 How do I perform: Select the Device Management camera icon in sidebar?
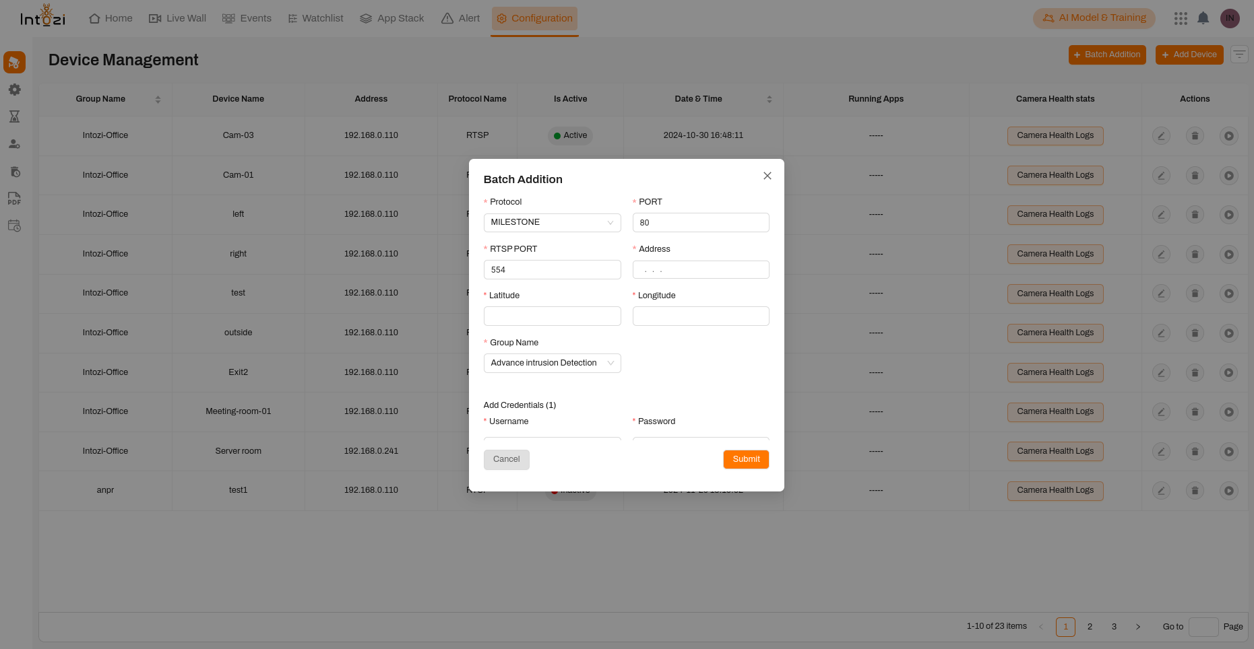(x=14, y=62)
